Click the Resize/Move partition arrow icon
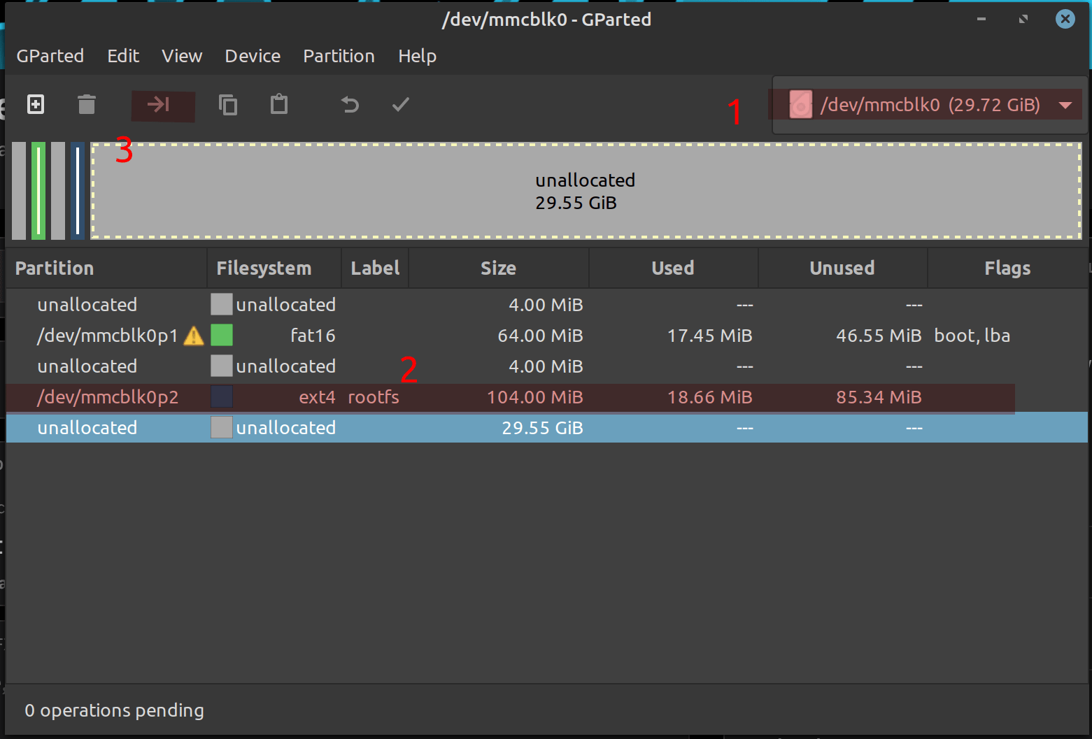Viewport: 1092px width, 739px height. (x=158, y=105)
